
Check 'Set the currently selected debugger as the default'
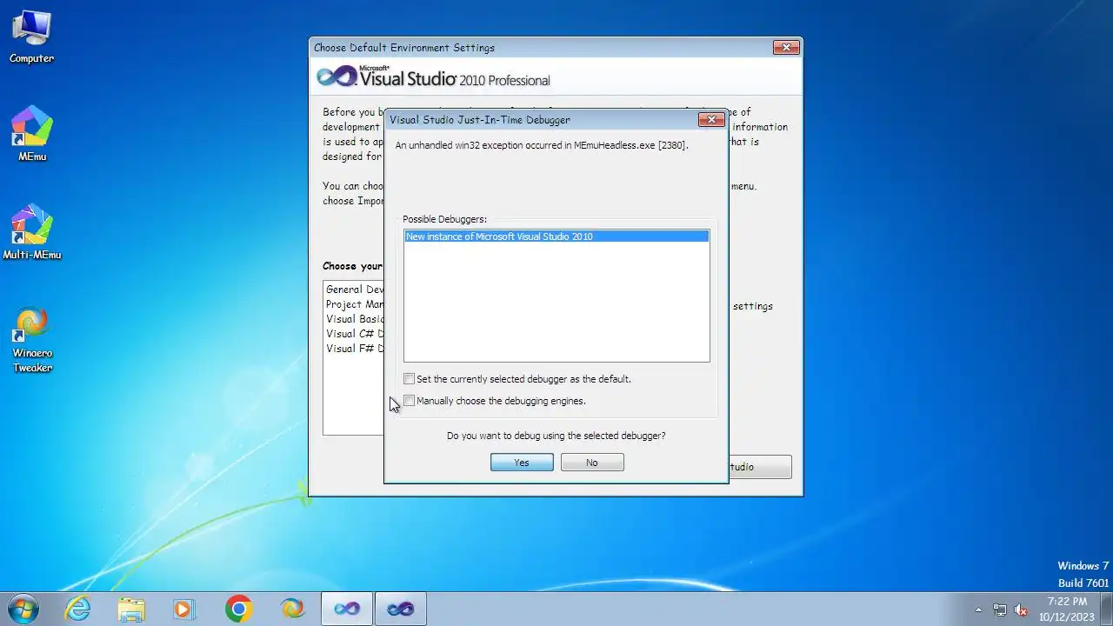pyautogui.click(x=410, y=379)
